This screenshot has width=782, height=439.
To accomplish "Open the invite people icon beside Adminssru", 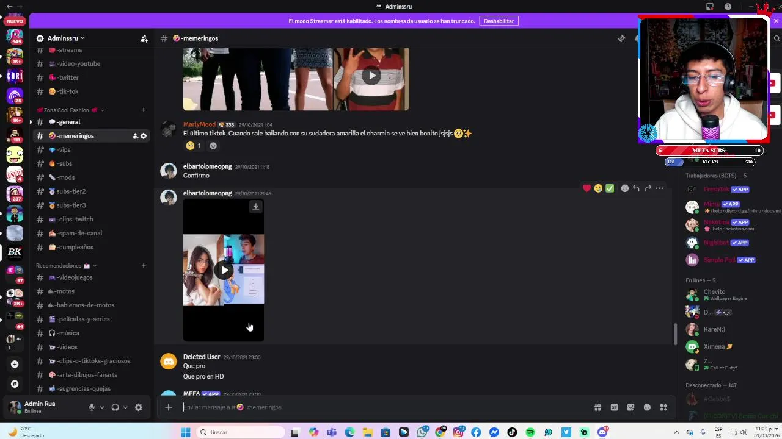I will click(144, 38).
